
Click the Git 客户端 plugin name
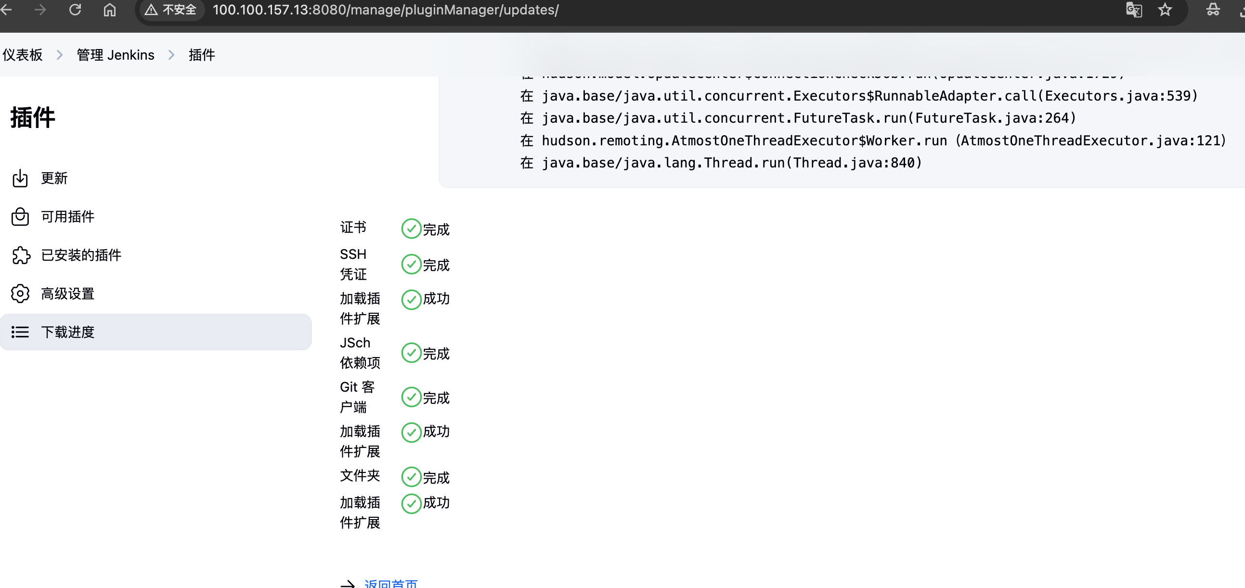[357, 397]
